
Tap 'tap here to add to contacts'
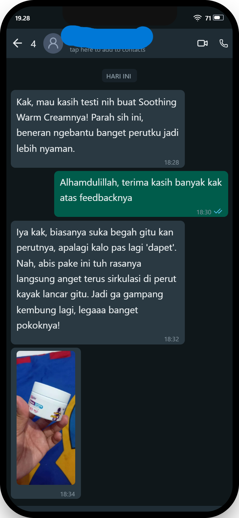(108, 49)
